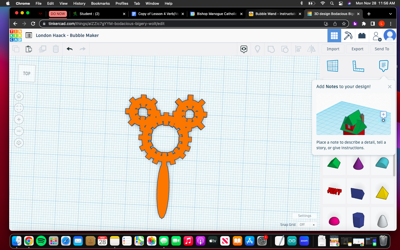
Task: Click the Paste tool icon
Action: (x=29, y=49)
